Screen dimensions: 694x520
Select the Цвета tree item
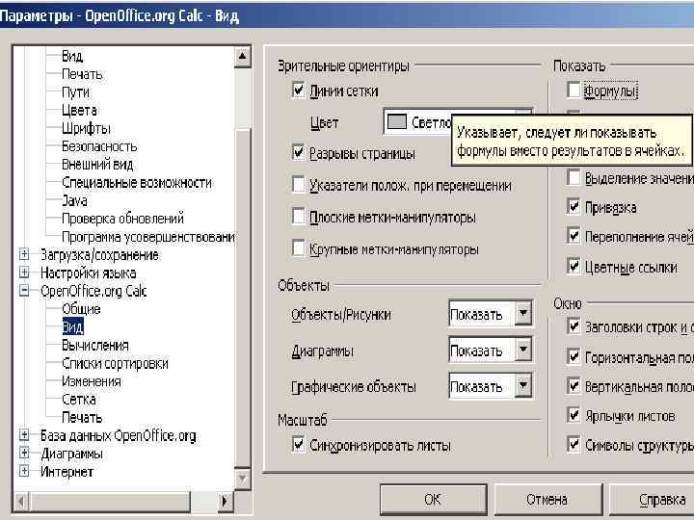point(79,110)
